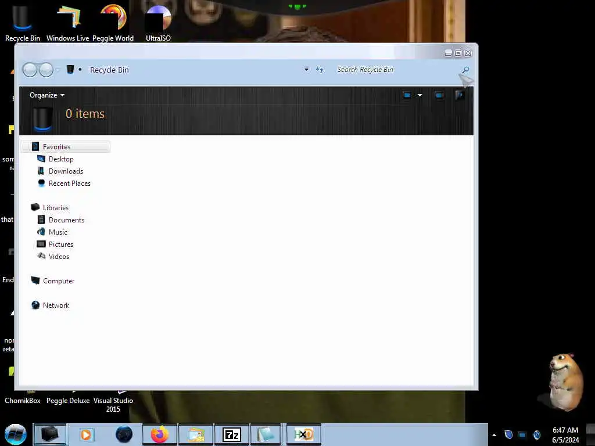Screen dimensions: 595x446
Task: Select Visual Studio 2015 desktop shortcut label
Action: point(113,405)
